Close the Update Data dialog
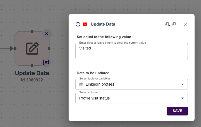The width and height of the screenshot is (201, 127). click(185, 24)
